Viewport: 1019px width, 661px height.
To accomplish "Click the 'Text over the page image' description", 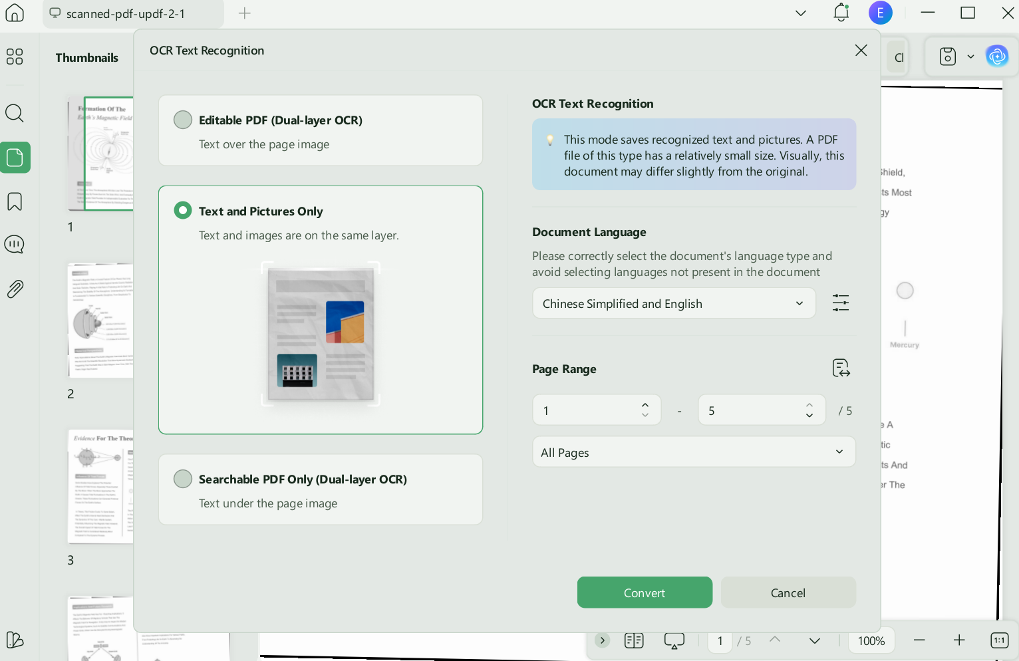I will pyautogui.click(x=264, y=144).
